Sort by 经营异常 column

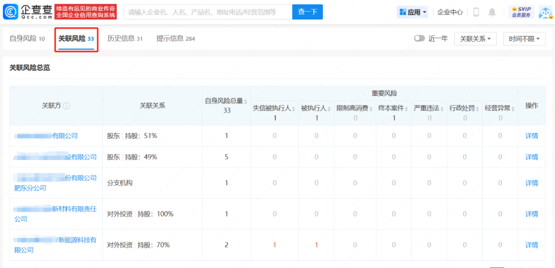512,109
